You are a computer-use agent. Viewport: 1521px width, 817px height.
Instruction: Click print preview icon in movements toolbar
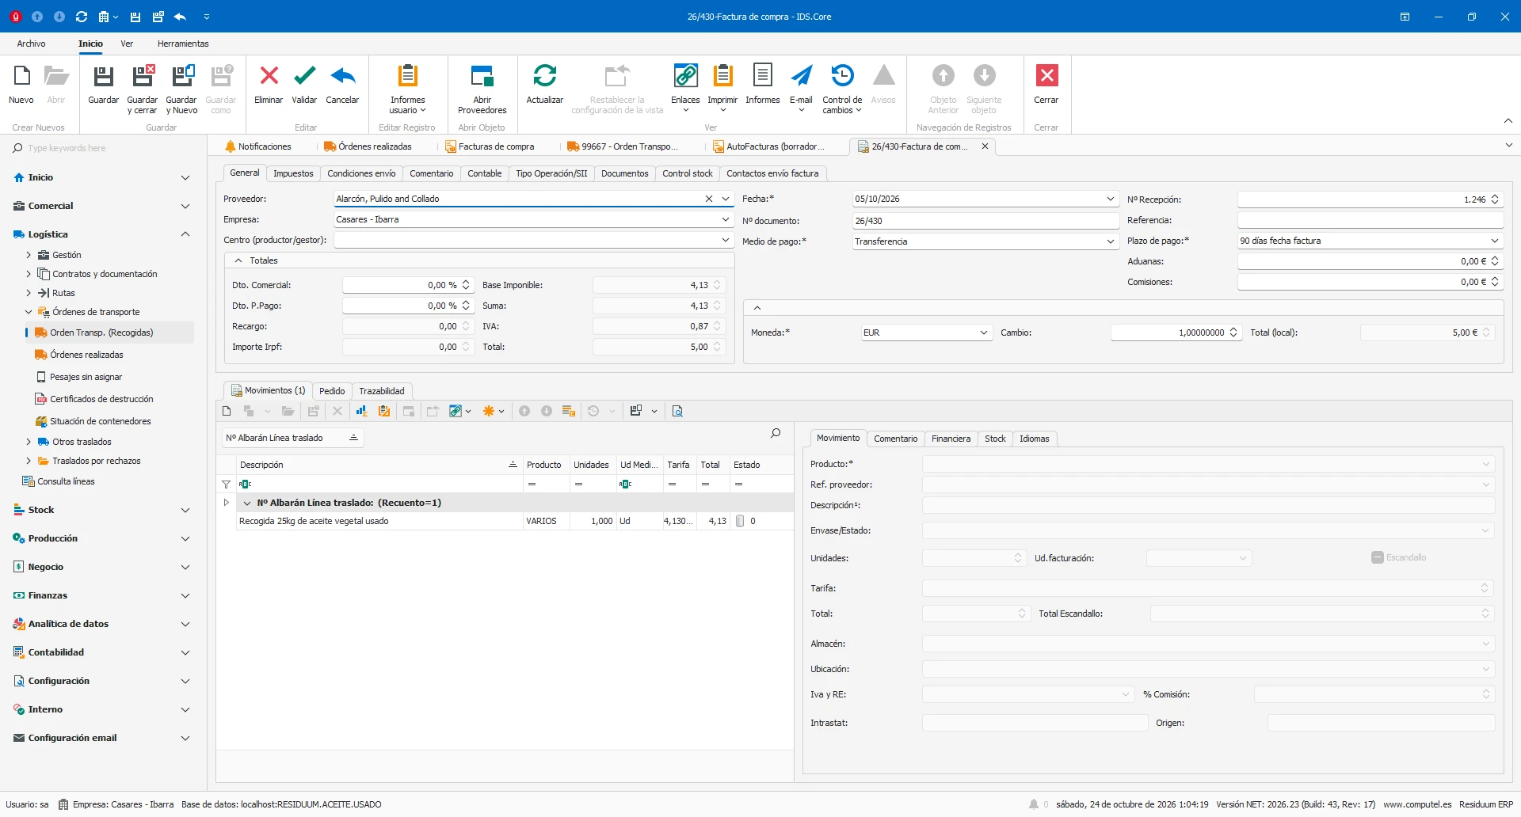[x=677, y=411]
